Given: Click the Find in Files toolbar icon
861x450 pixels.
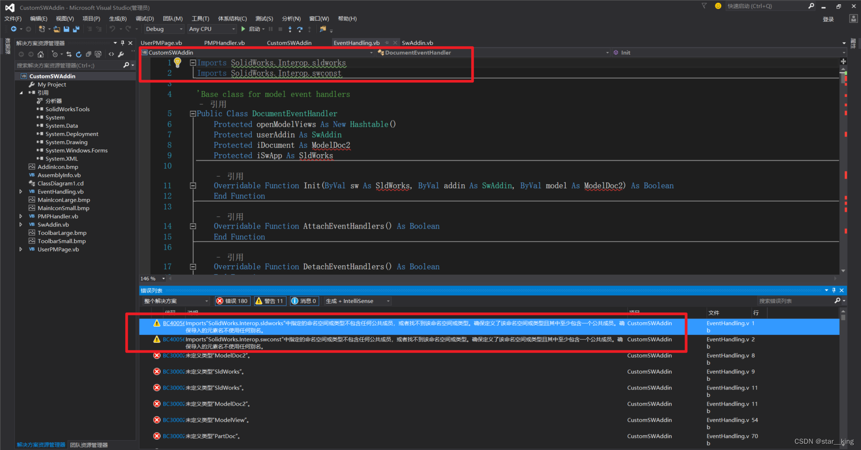Looking at the screenshot, I should pyautogui.click(x=323, y=29).
